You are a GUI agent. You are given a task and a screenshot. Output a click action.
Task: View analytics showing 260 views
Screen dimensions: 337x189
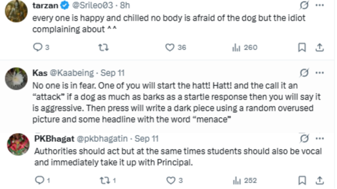(245, 47)
